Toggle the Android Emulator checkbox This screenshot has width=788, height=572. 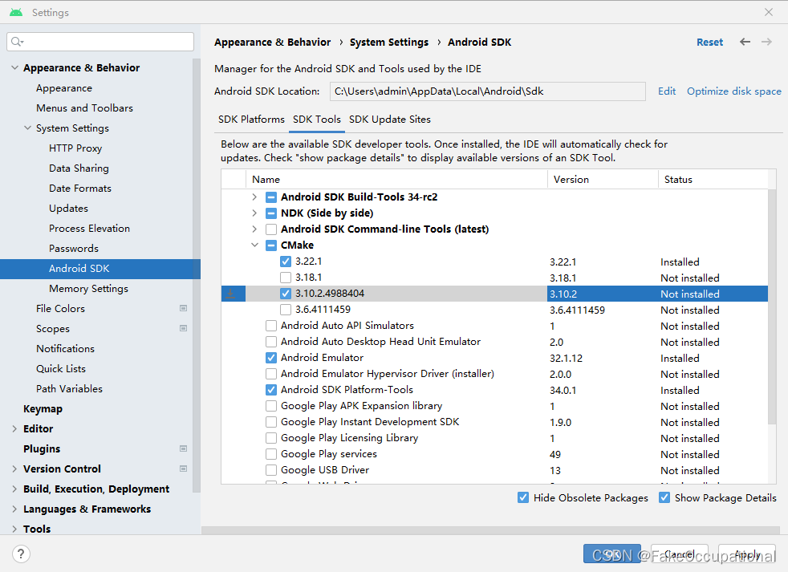271,358
